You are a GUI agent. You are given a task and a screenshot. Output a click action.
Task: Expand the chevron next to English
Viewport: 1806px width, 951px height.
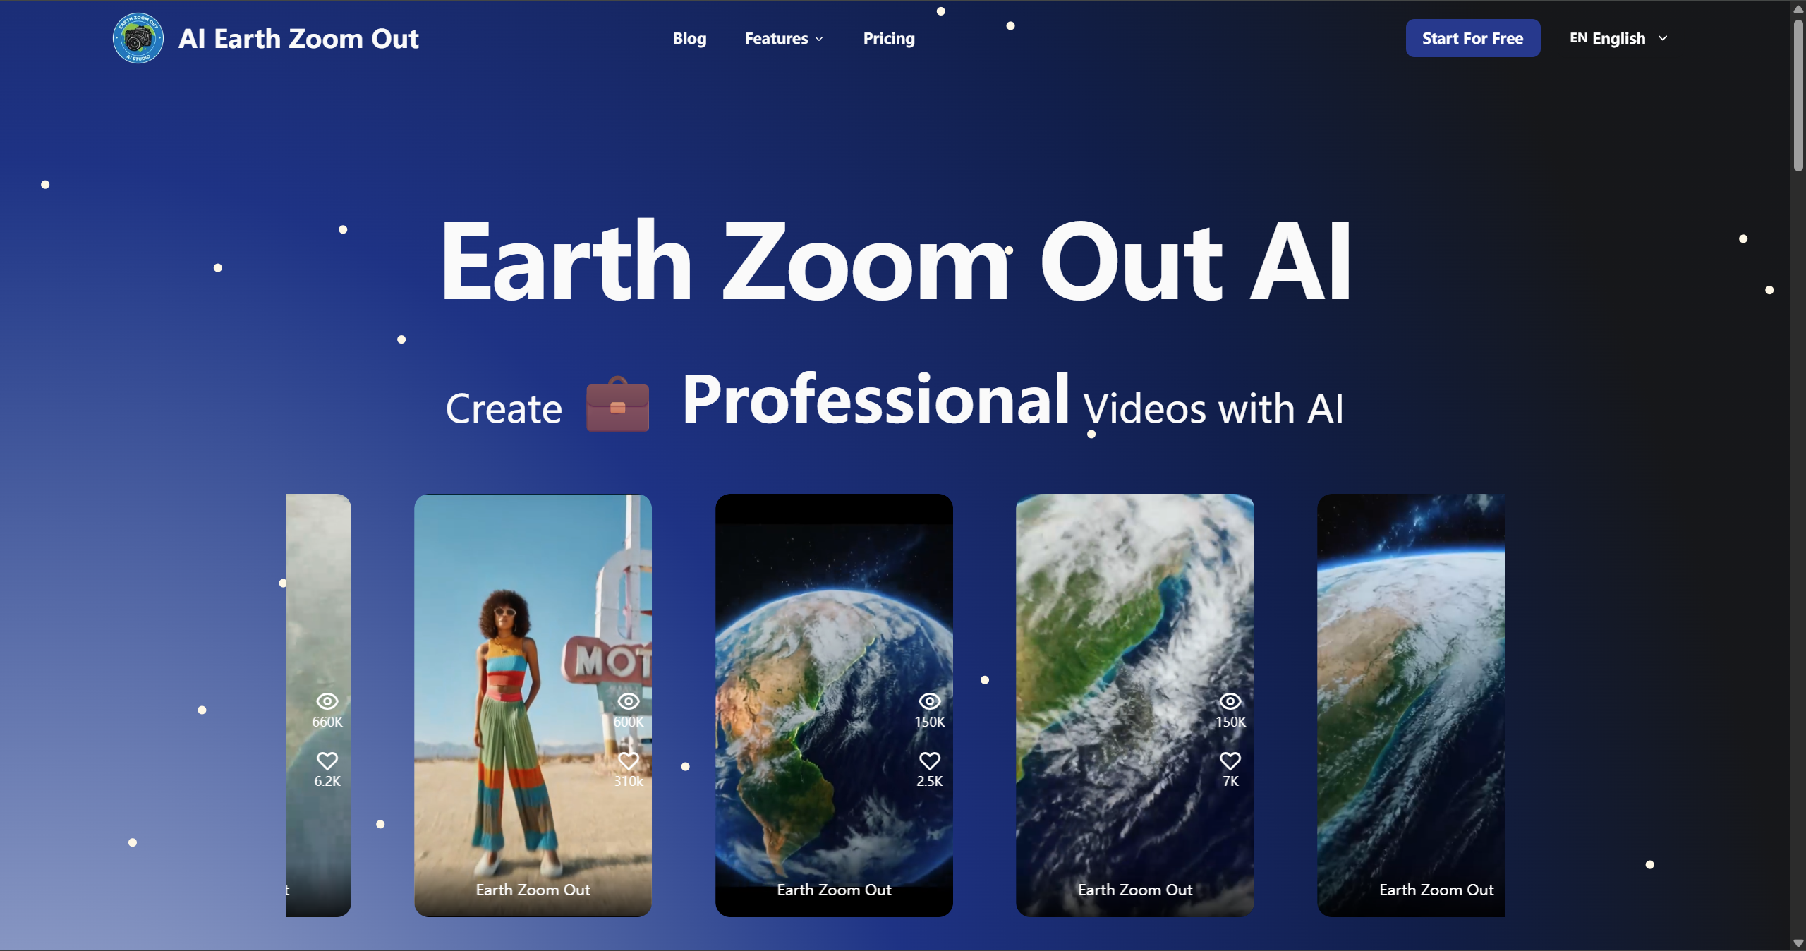coord(1663,38)
